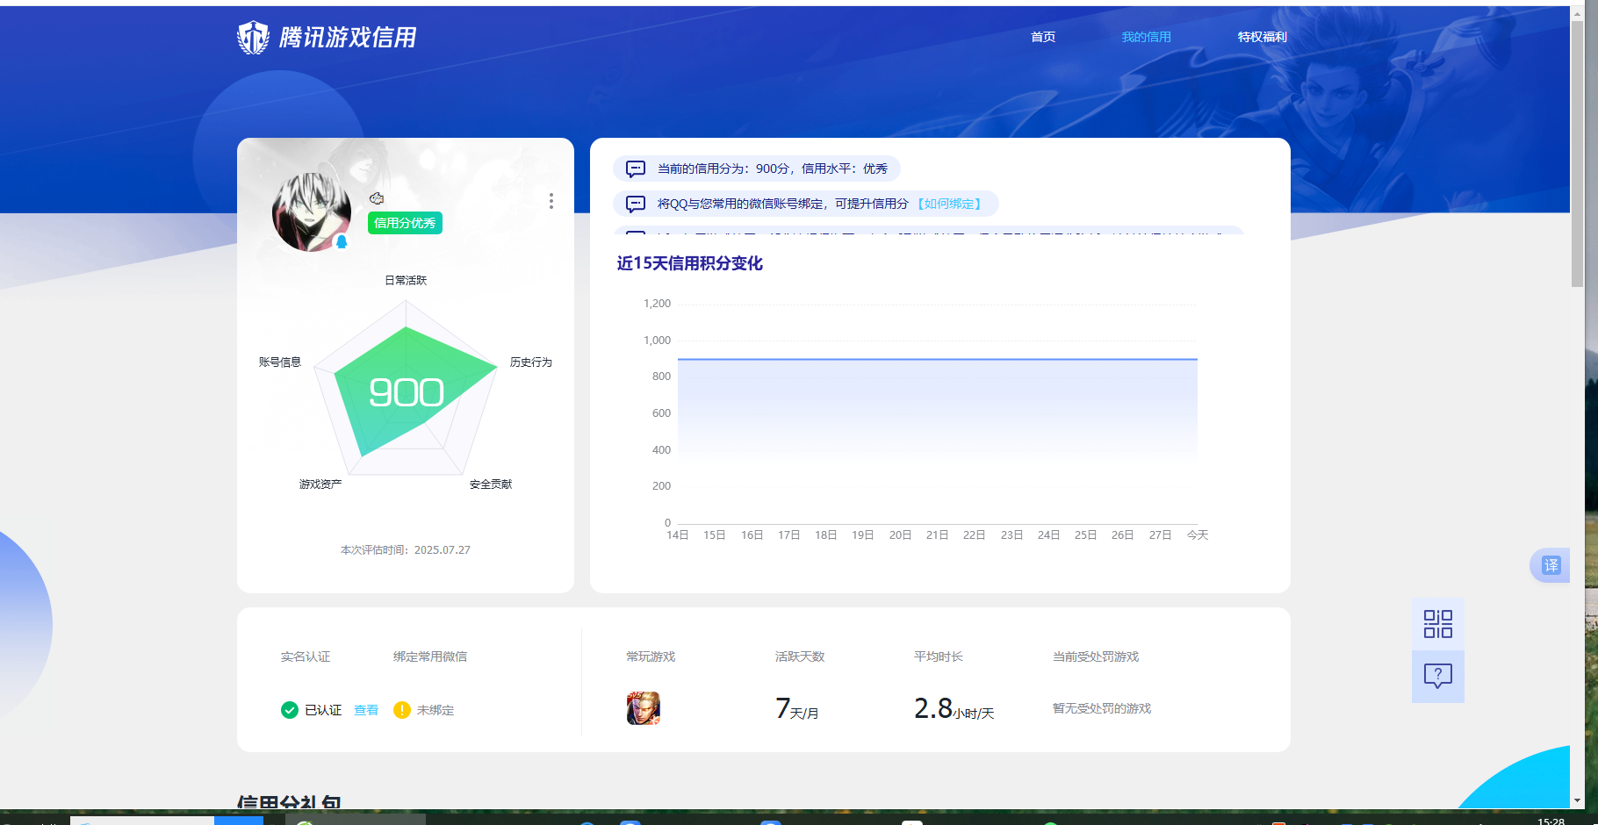
Task: Open the 如何绑定 link
Action: point(949,204)
